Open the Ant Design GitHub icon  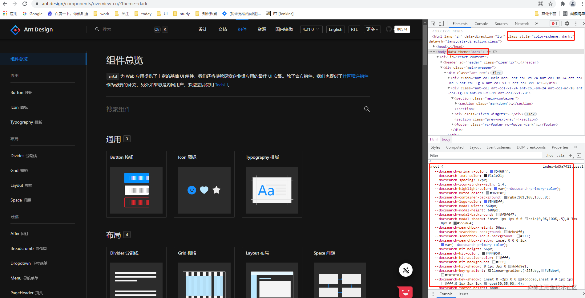389,29
